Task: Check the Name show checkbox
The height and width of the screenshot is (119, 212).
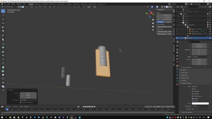Action: click(x=192, y=87)
